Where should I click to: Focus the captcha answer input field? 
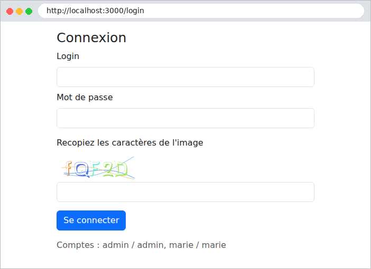[x=185, y=192]
